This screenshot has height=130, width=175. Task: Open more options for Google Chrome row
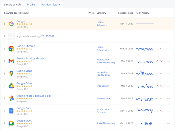169,49
